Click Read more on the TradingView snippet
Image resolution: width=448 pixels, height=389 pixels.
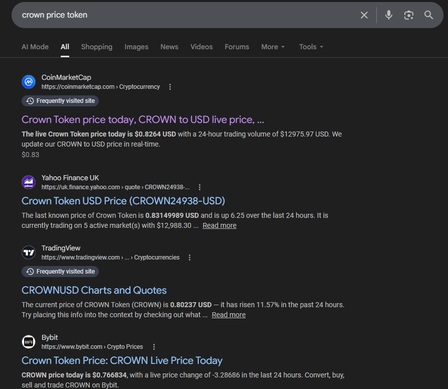[x=229, y=315]
